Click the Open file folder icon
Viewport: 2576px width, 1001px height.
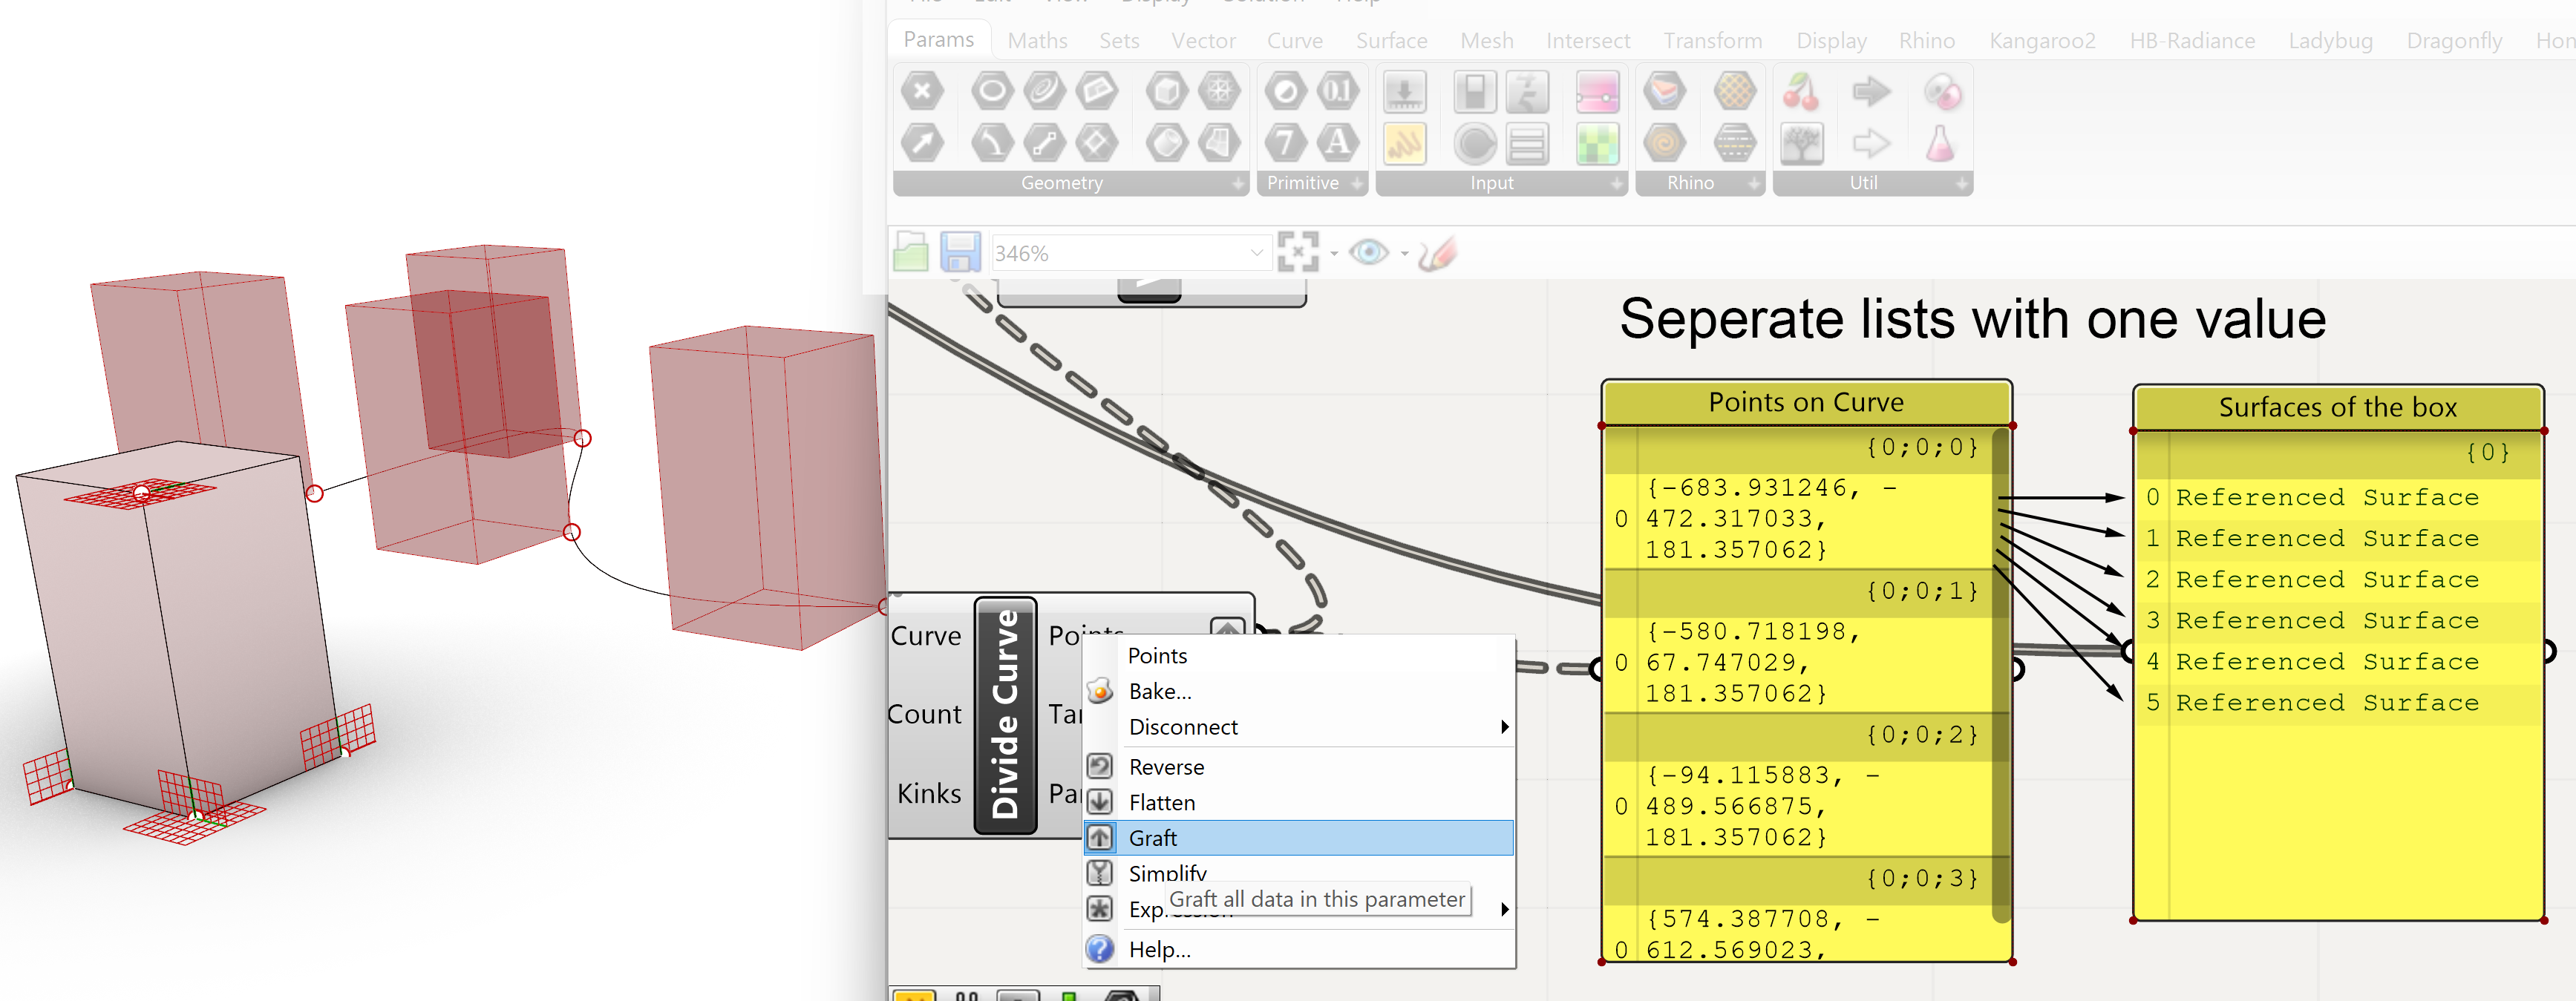tap(910, 252)
